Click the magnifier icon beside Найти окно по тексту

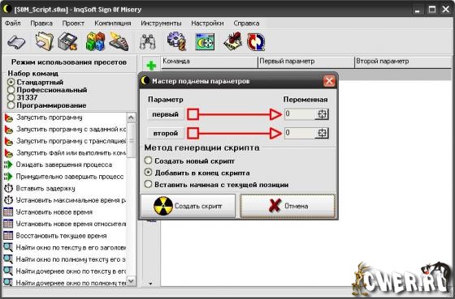pyautogui.click(x=8, y=247)
